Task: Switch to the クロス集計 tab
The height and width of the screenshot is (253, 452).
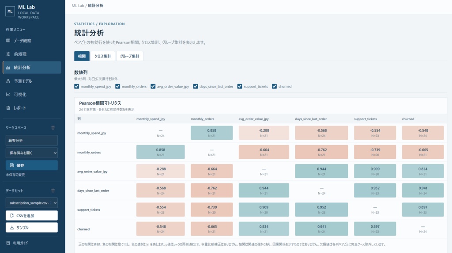Action: (102, 56)
